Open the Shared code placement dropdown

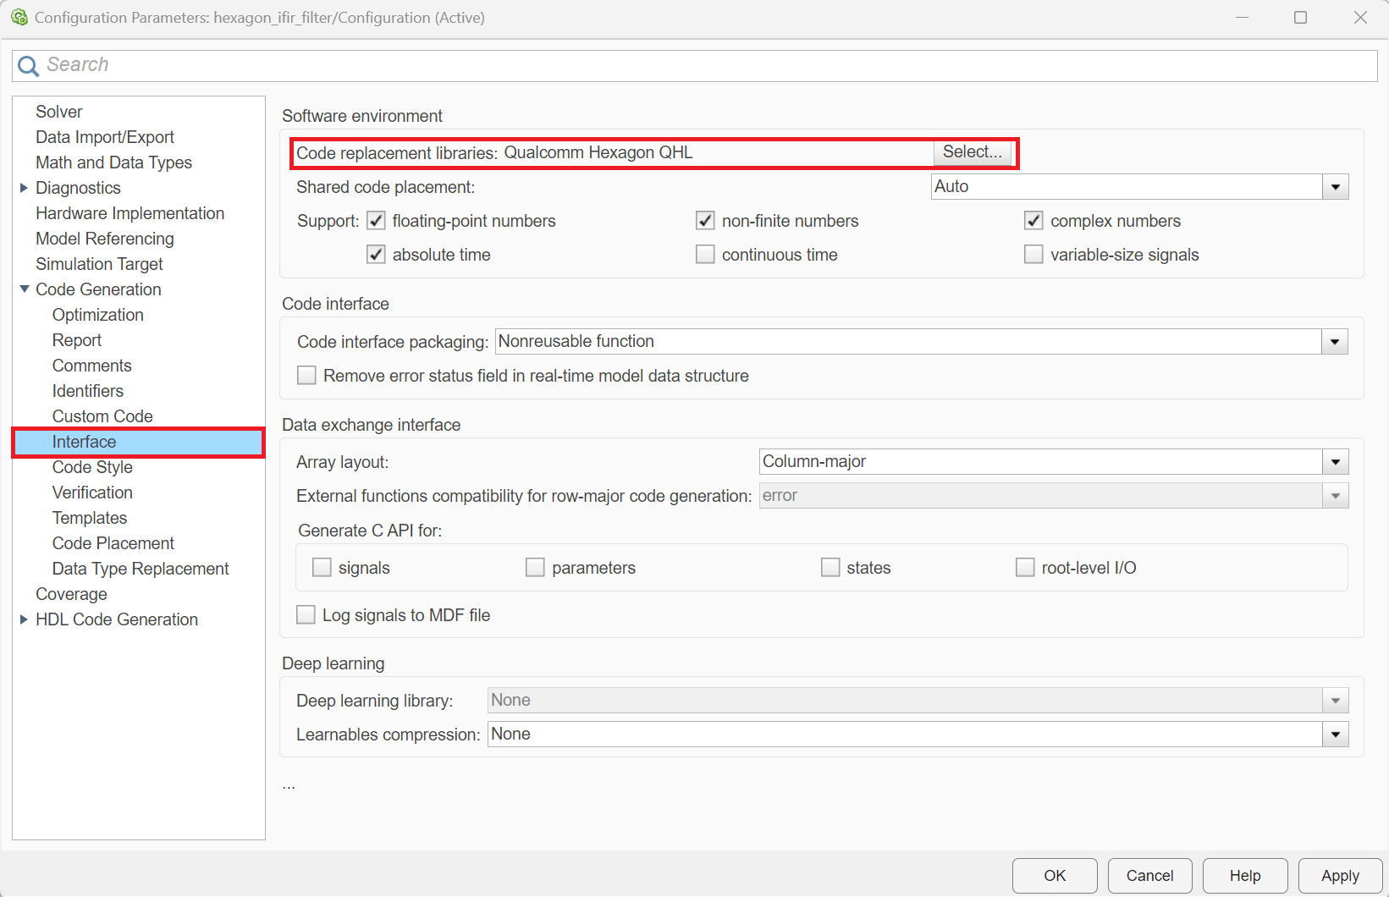point(1335,187)
